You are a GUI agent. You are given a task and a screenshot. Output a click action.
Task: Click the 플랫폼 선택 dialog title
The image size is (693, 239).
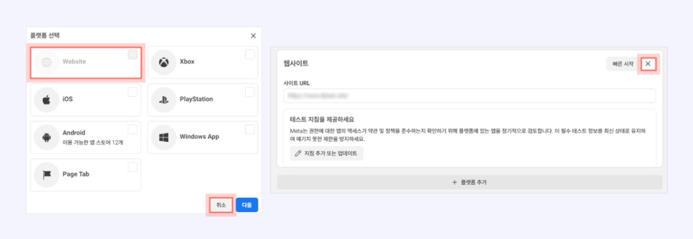pyautogui.click(x=45, y=36)
